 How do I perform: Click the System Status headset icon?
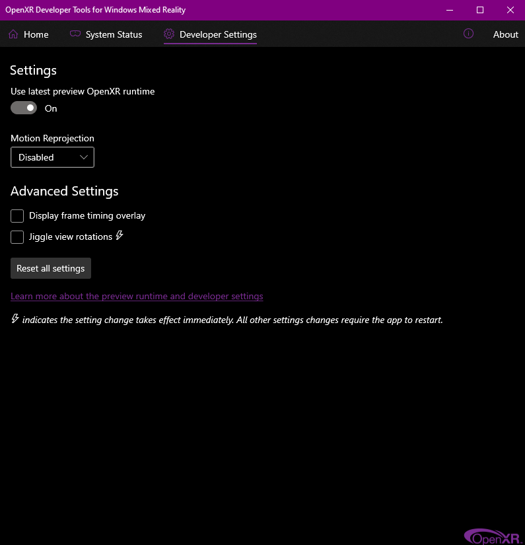click(75, 34)
